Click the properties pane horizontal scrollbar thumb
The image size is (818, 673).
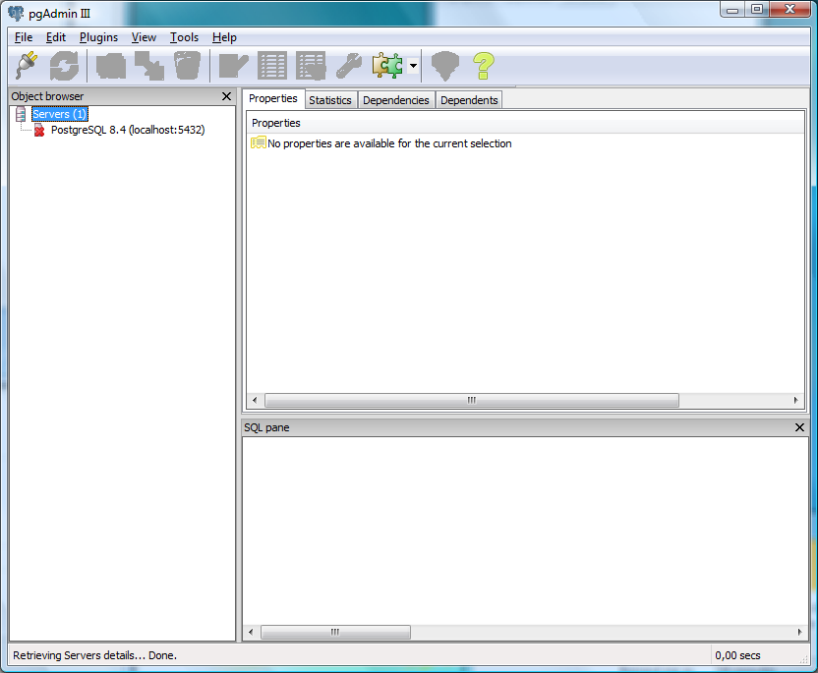coord(472,400)
